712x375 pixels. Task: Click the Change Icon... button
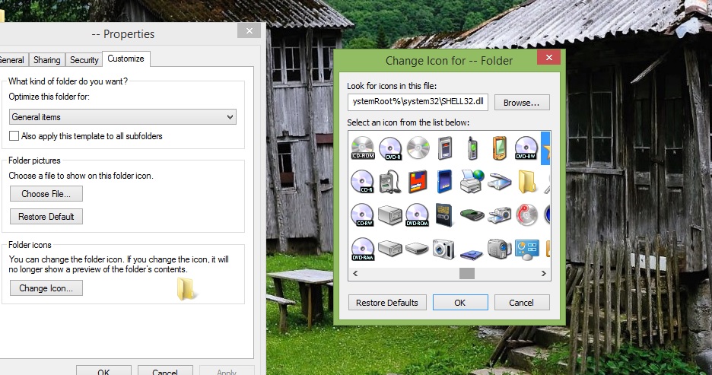click(x=46, y=288)
